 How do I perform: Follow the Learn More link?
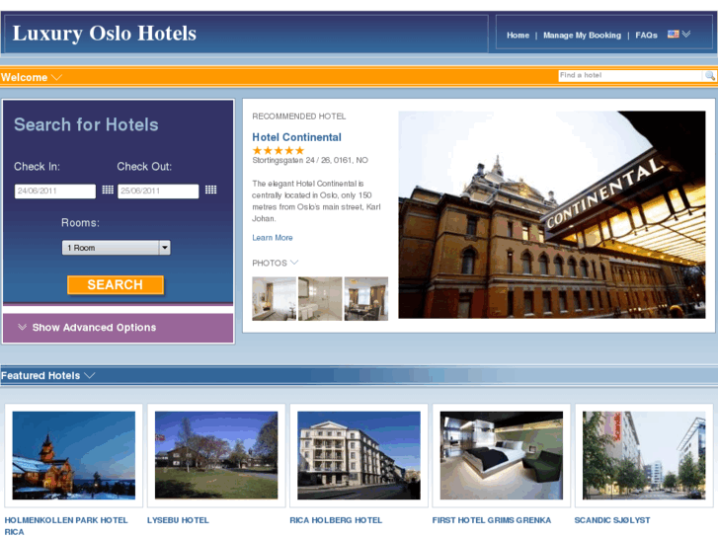pyautogui.click(x=272, y=238)
